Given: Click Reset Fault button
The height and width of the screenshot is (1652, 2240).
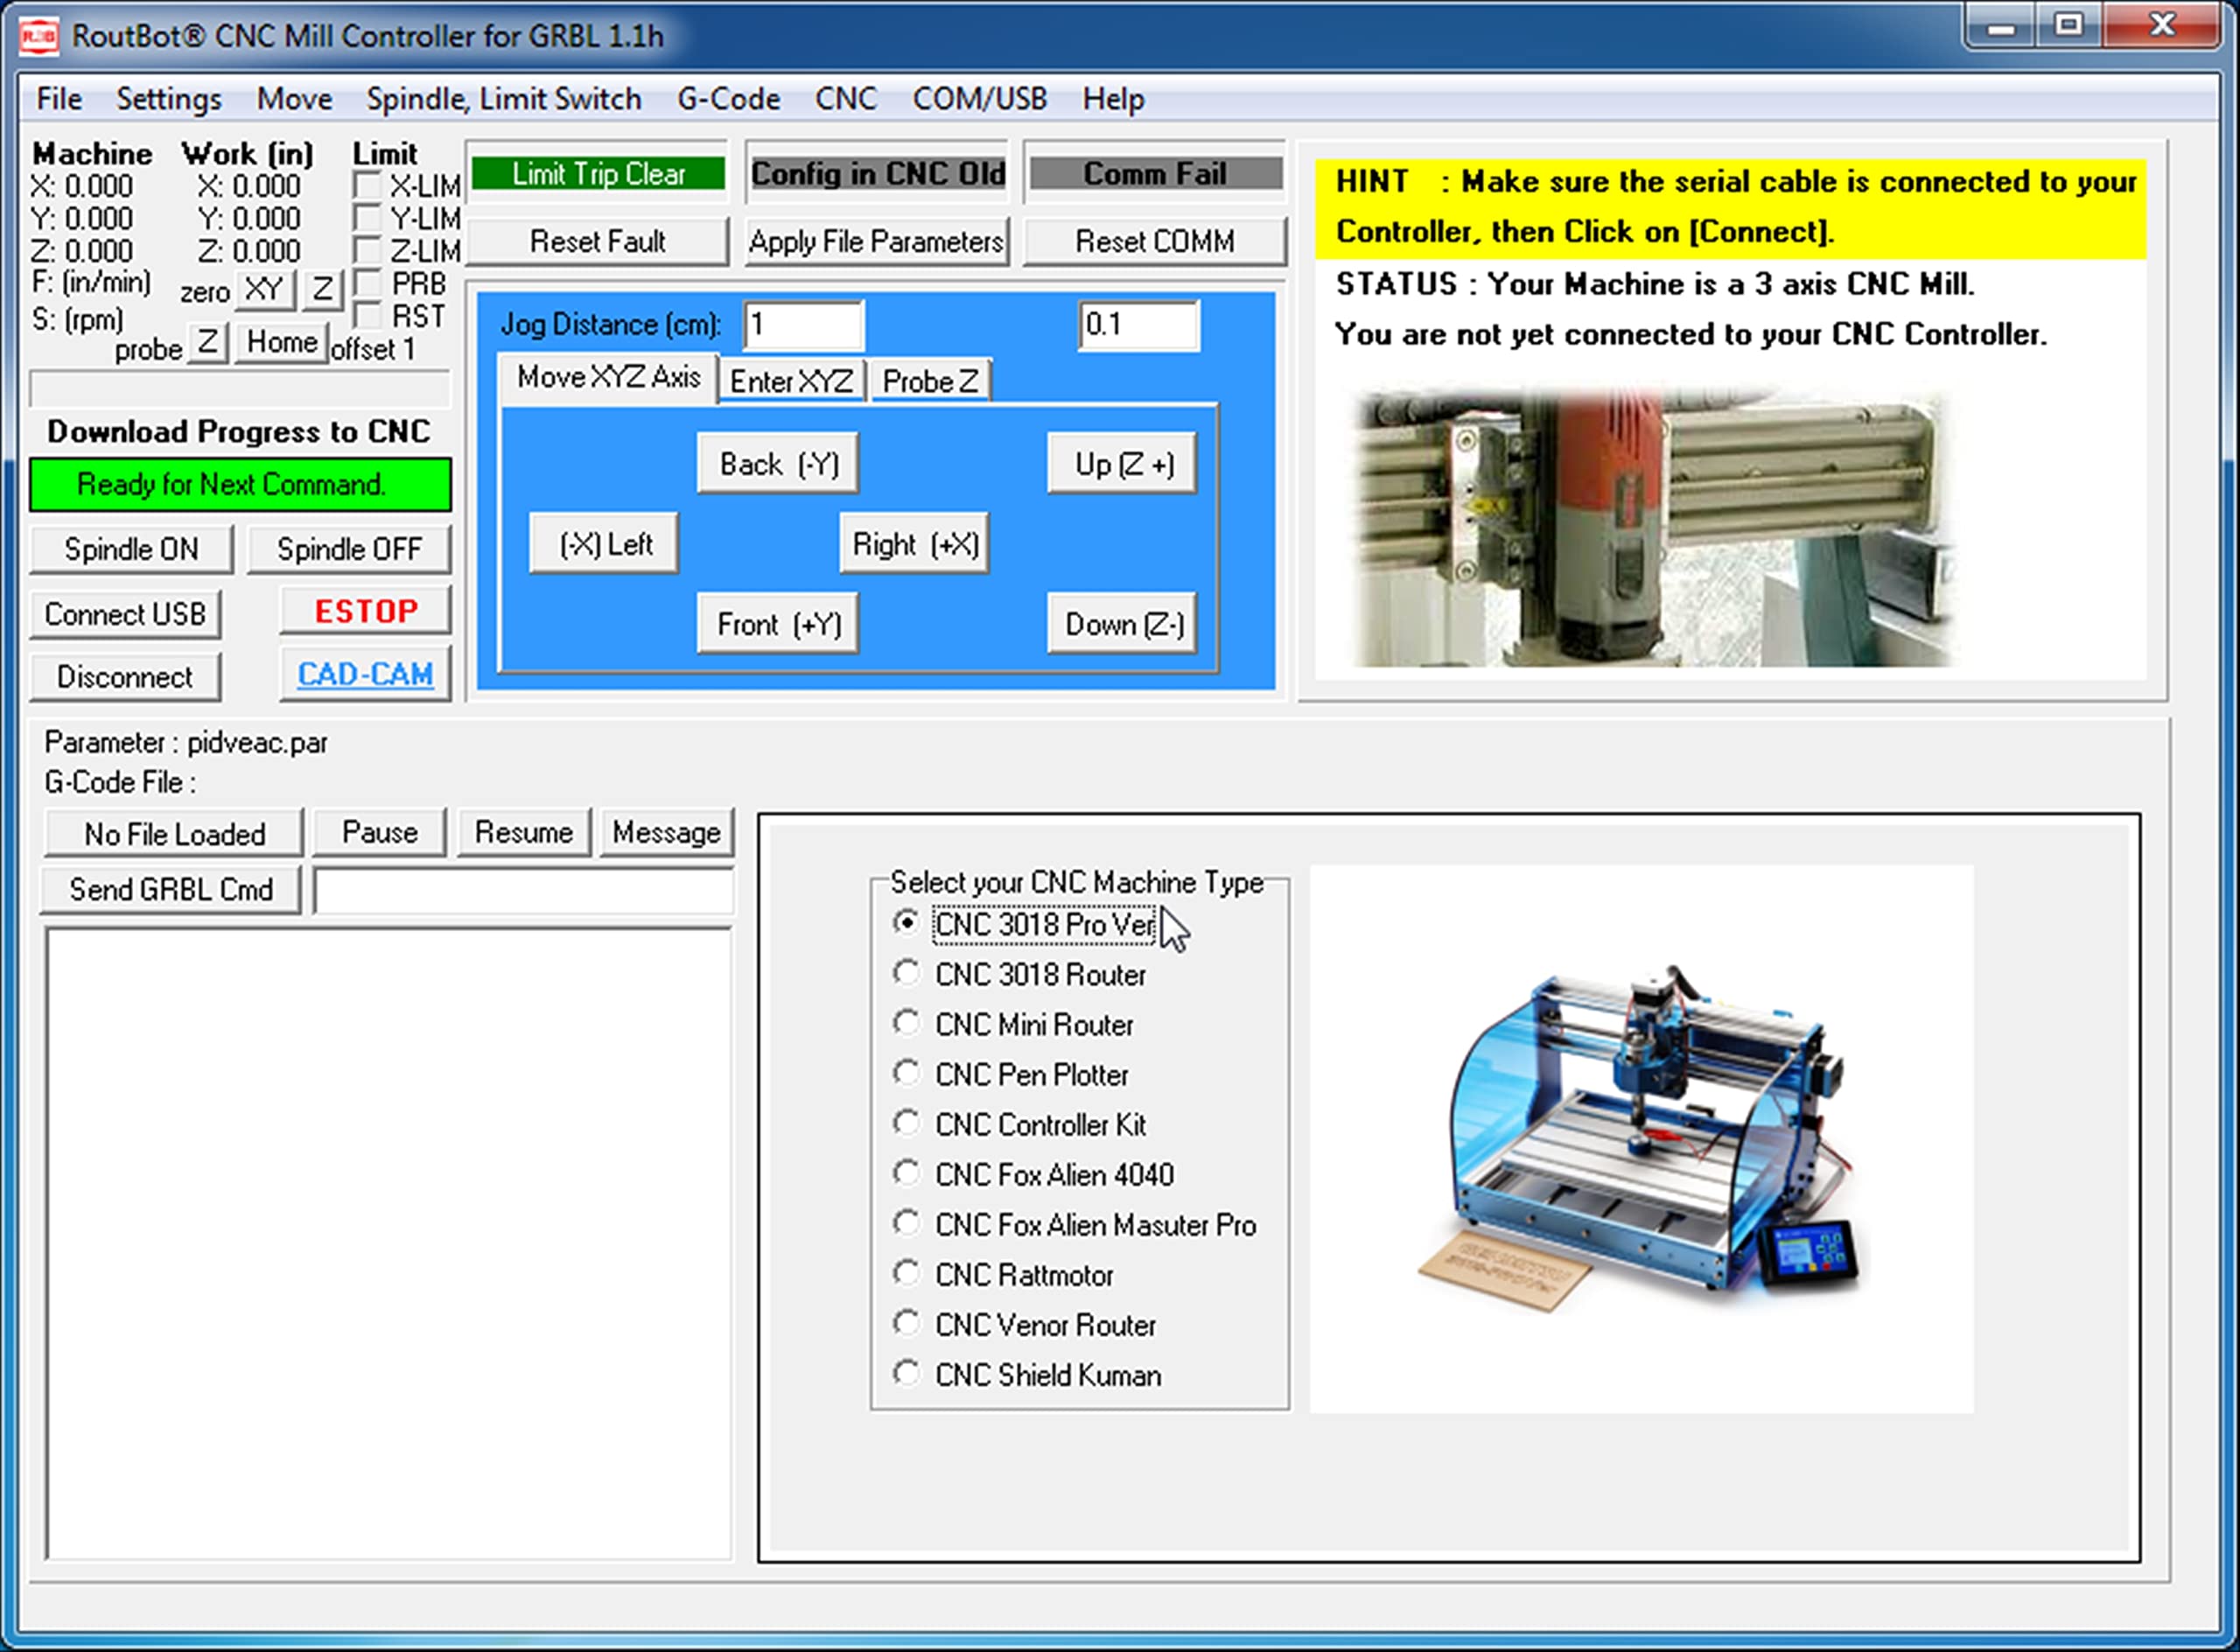Looking at the screenshot, I should [597, 241].
